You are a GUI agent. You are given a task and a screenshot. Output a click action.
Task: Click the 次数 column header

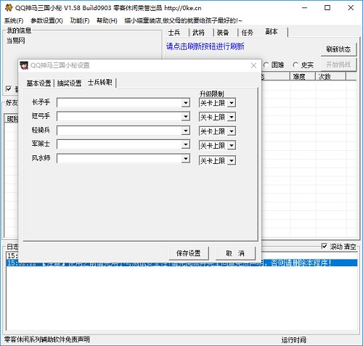[331, 77]
